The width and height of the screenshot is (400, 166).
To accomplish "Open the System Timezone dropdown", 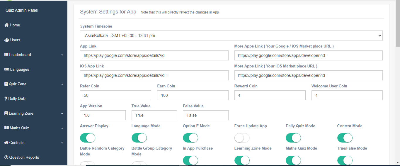I will pos(231,35).
